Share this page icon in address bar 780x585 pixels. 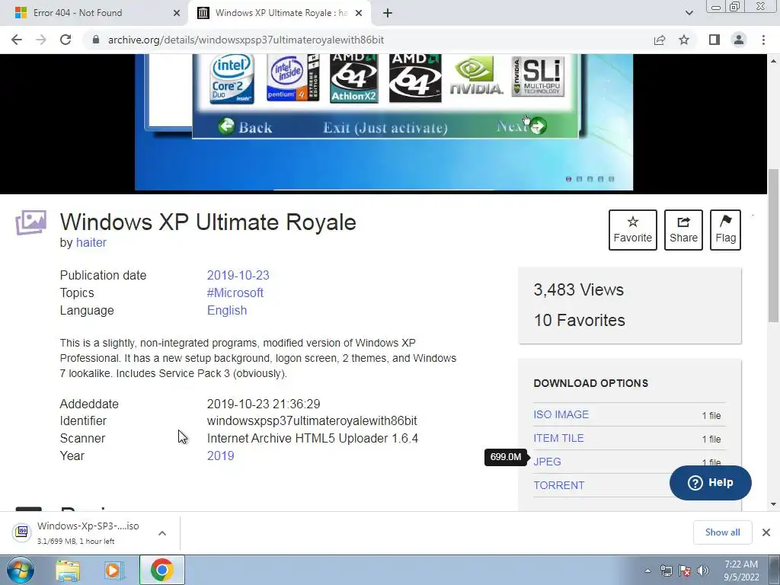click(x=660, y=40)
